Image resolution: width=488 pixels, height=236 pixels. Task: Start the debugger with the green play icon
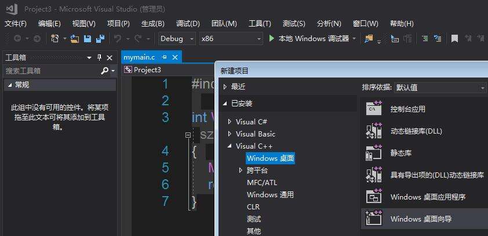272,39
